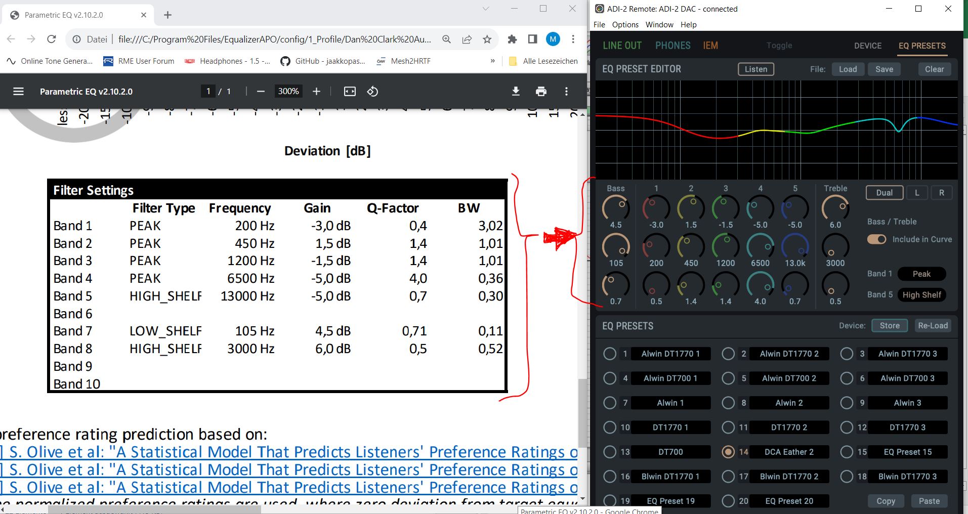Re-Load presets from device
The width and height of the screenshot is (968, 514).
tap(933, 326)
